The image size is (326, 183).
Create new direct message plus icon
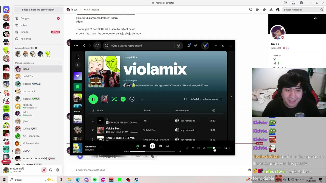(60, 63)
